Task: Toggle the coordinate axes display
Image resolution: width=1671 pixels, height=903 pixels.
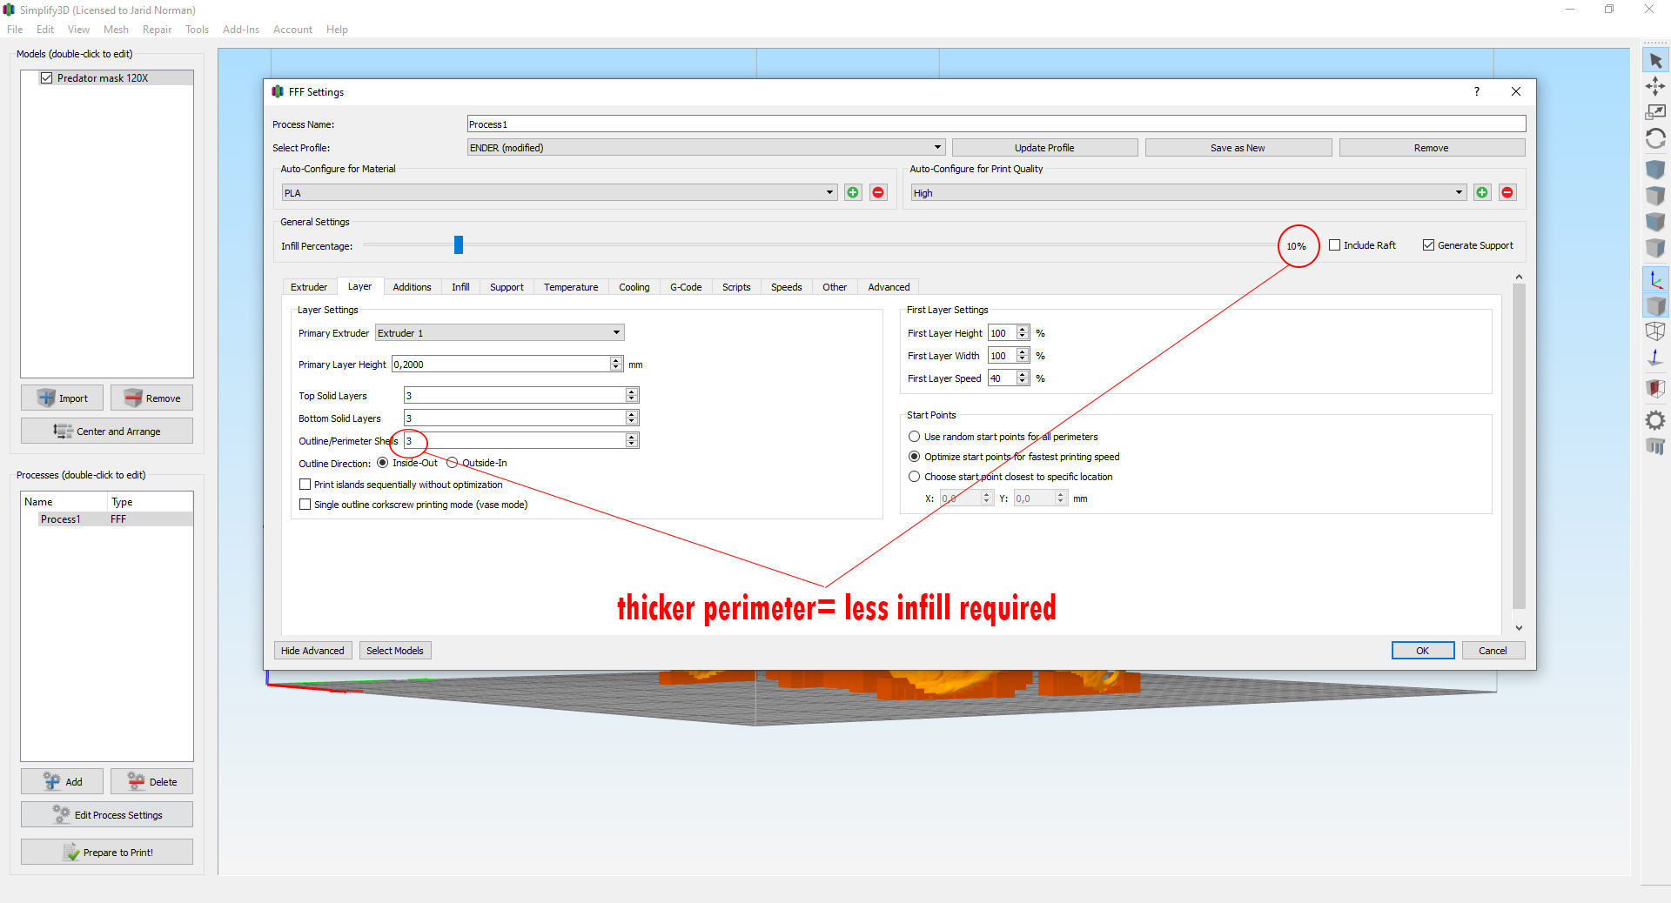Action: [1655, 279]
